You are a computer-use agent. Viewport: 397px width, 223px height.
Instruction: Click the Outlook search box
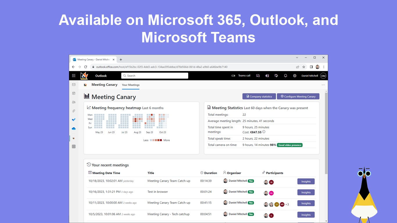click(155, 76)
